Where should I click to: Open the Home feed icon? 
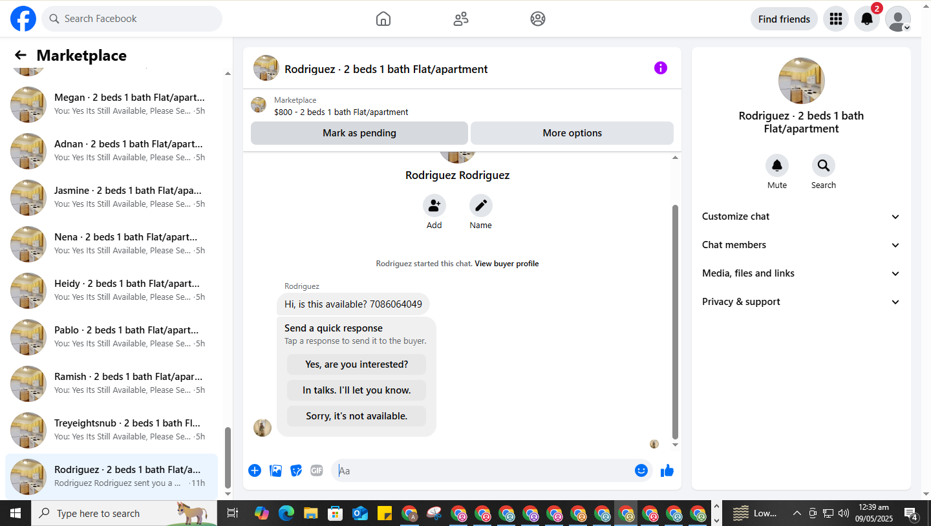point(383,19)
